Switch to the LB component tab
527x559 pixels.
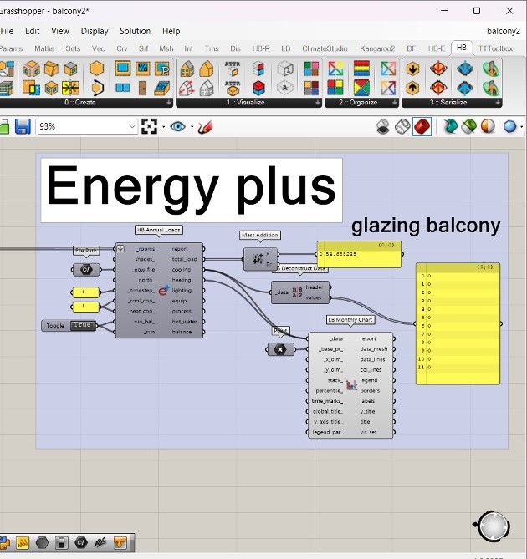click(x=285, y=48)
